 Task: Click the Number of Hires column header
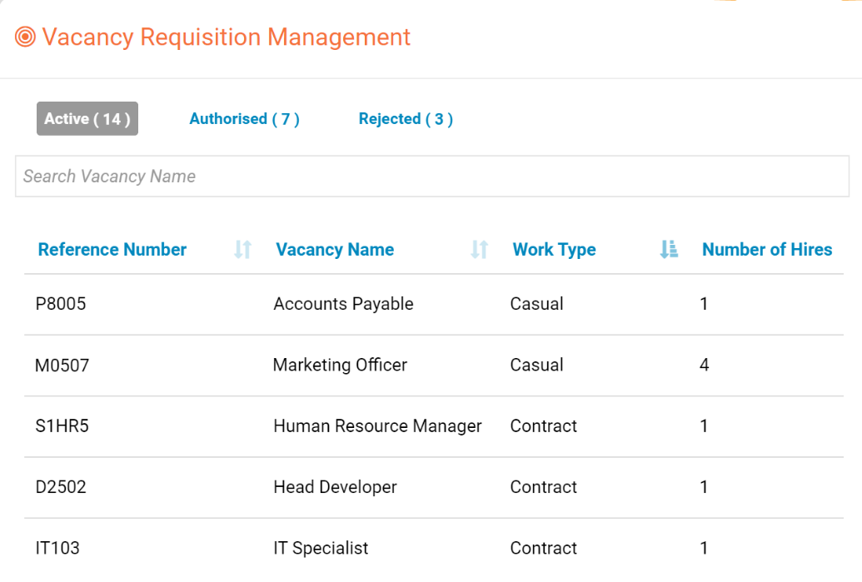coord(767,250)
